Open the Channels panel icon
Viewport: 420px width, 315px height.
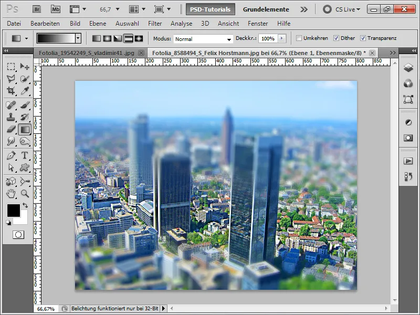408,83
